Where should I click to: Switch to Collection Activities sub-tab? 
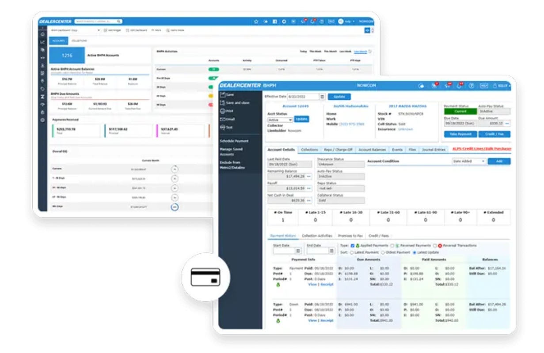(x=317, y=236)
